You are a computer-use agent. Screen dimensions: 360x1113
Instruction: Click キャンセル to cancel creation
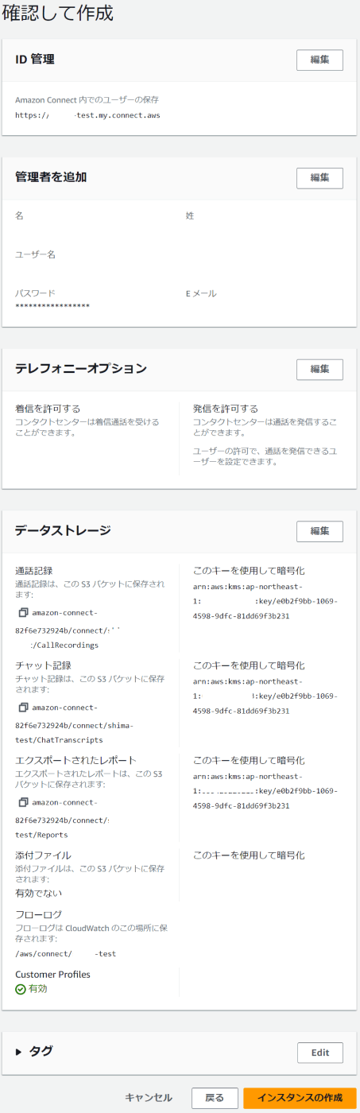(x=149, y=1098)
